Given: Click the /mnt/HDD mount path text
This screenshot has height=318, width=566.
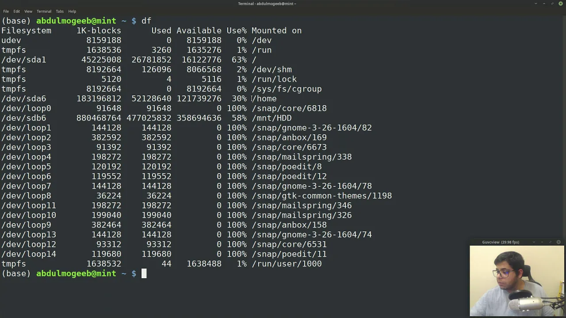Looking at the screenshot, I should 272,118.
